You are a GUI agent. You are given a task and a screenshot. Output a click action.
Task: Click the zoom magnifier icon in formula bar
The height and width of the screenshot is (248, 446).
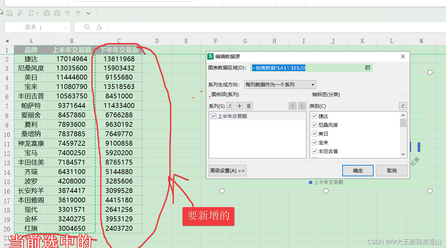click(87, 27)
